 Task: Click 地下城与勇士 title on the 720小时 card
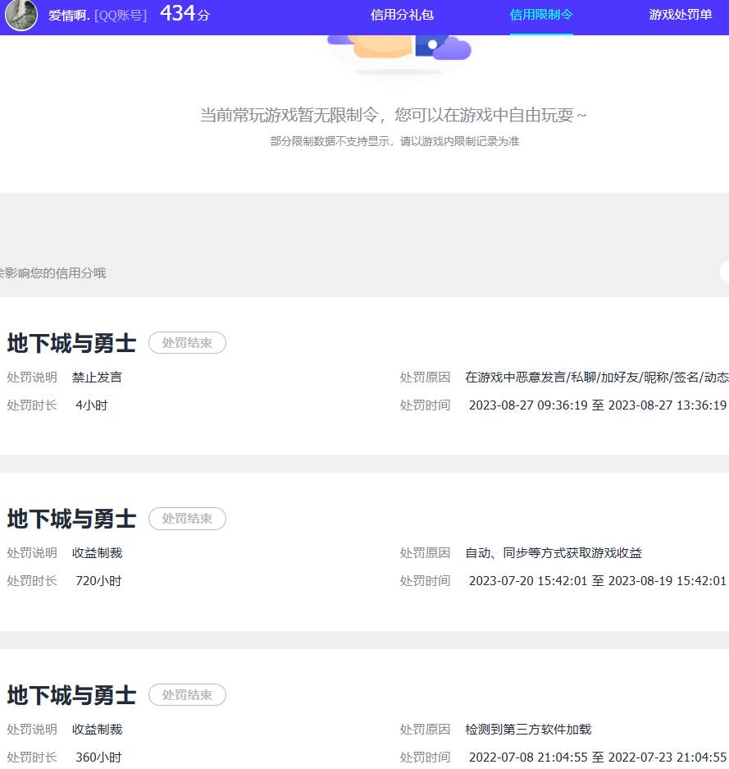pyautogui.click(x=71, y=519)
